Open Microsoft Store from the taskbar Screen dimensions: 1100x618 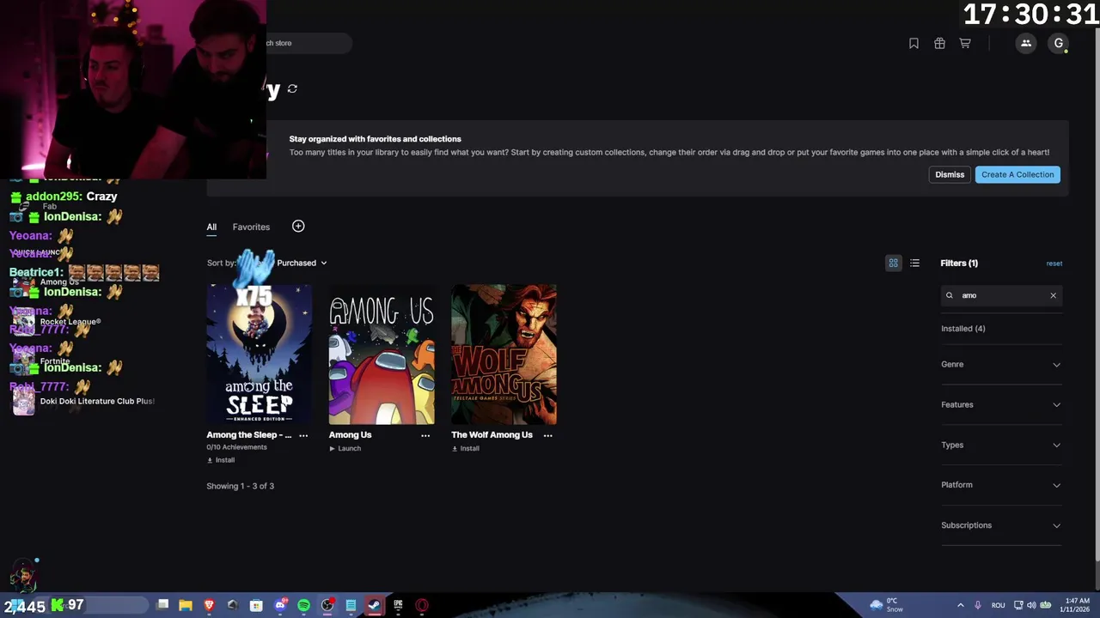click(x=256, y=605)
